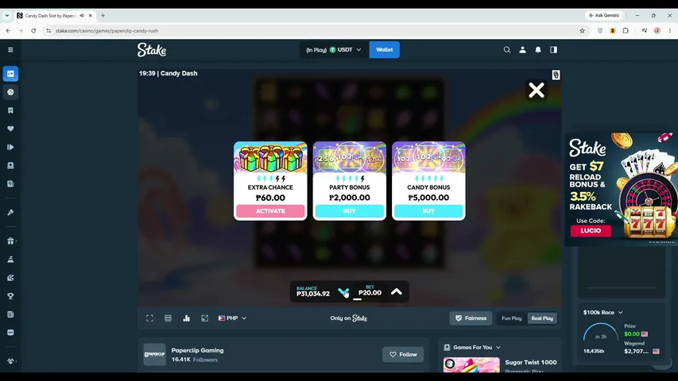Viewport: 678px width, 381px height.
Task: Open the hamburger menu in Stake sidebar
Action: coord(10,50)
